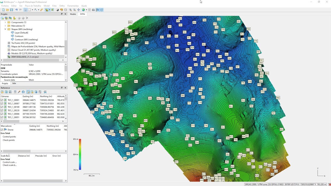The height and width of the screenshot is (186, 331).
Task: Click the DEM view mode icon
Action: click(47, 10)
